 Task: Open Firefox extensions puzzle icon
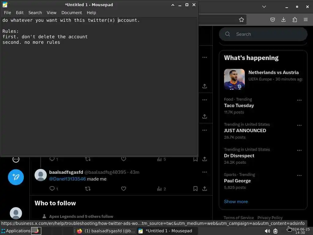(x=295, y=20)
